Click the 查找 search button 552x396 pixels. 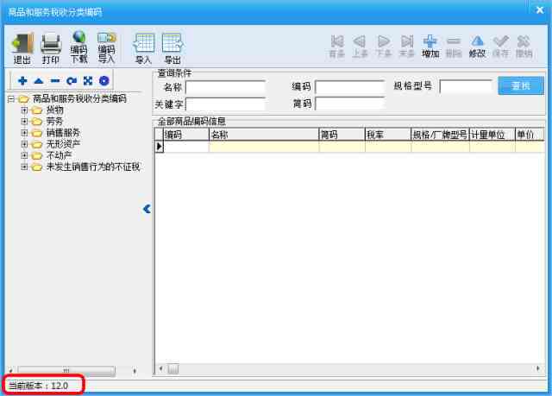[x=521, y=85]
